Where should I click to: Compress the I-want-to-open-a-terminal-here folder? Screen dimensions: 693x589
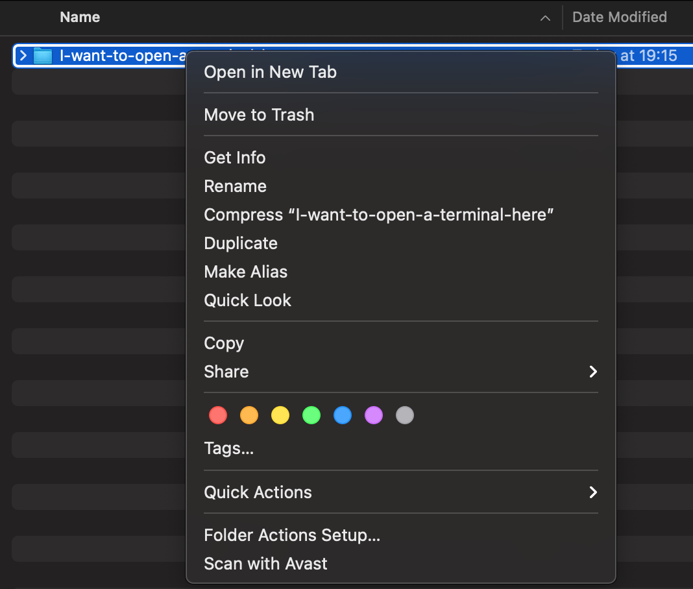click(378, 215)
